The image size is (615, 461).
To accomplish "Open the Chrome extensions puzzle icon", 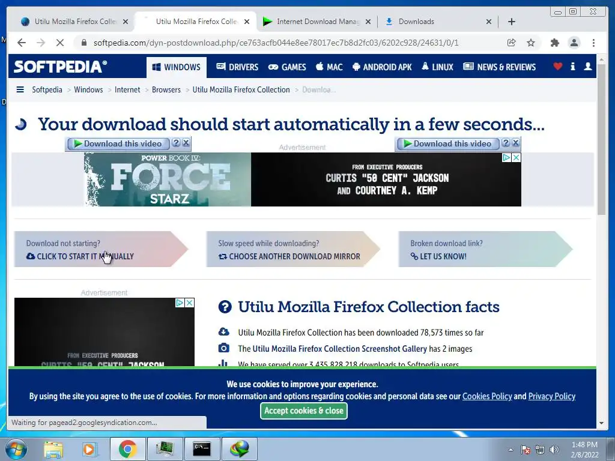I will coord(554,43).
